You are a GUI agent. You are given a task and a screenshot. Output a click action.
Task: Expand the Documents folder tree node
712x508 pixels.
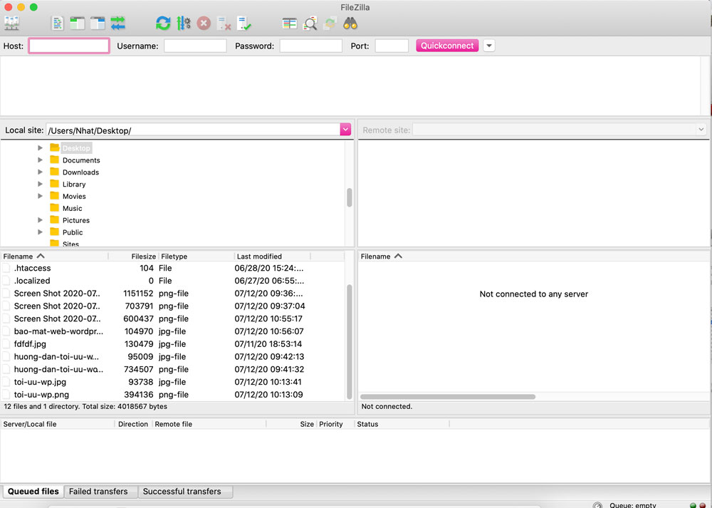click(x=40, y=160)
